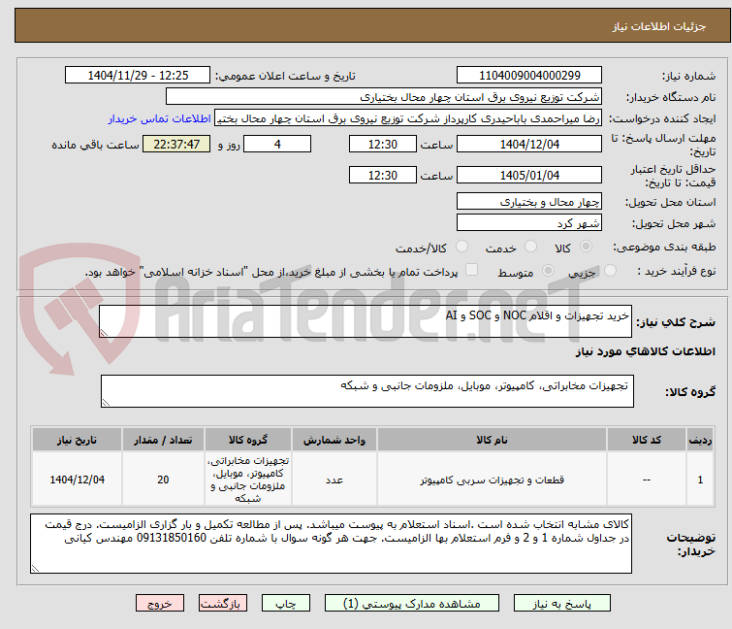The width and height of the screenshot is (732, 629).
Task: Click the unit cell 'عدد'
Action: coord(334,480)
